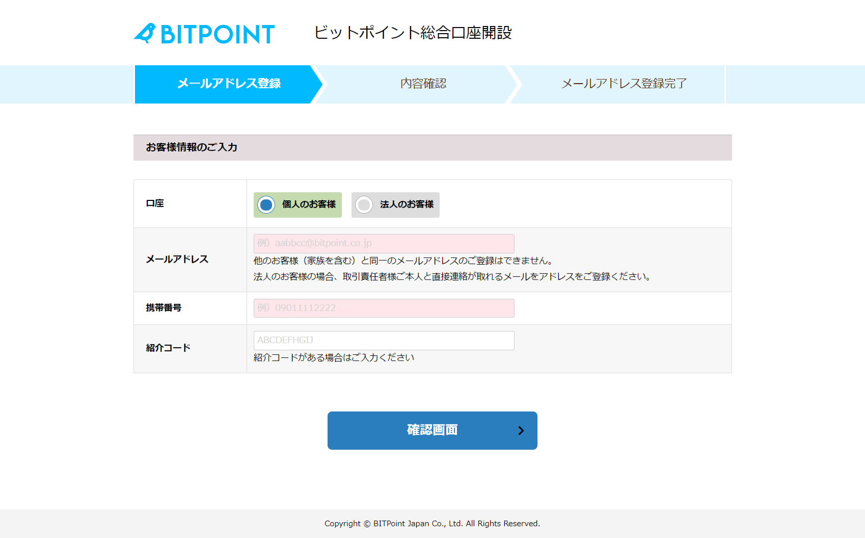Viewport: 865px width, 538px height.
Task: Click the メールアドレス登録完了 step
Action: pos(624,84)
